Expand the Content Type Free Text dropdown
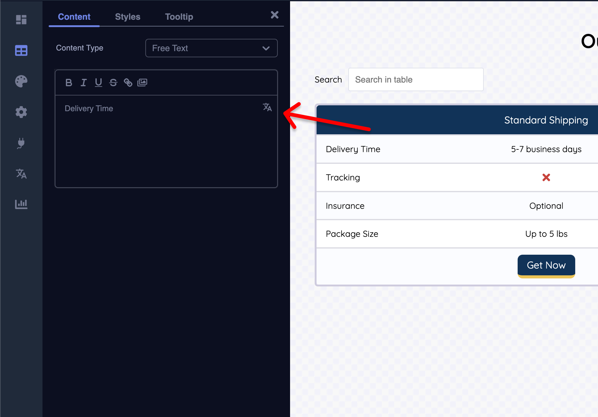Screen dimensions: 598x417 211,48
